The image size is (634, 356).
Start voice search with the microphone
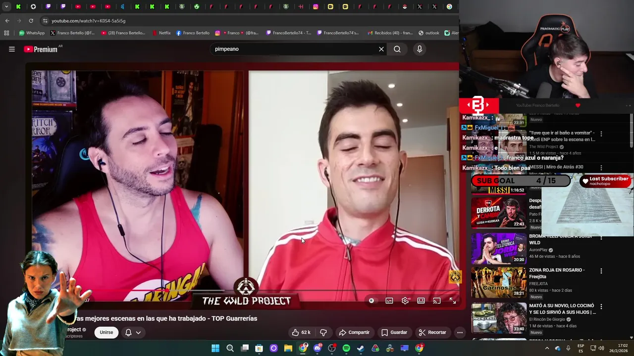420,49
